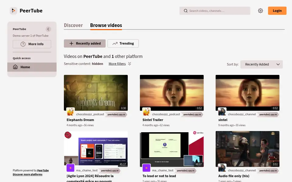This screenshot has width=292, height=182.
Task: Click the plus icon on Recently added
Action: 71,43
